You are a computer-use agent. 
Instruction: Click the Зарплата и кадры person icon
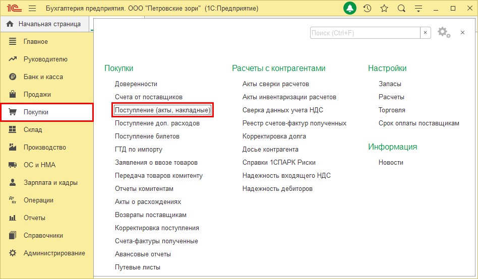pos(13,182)
